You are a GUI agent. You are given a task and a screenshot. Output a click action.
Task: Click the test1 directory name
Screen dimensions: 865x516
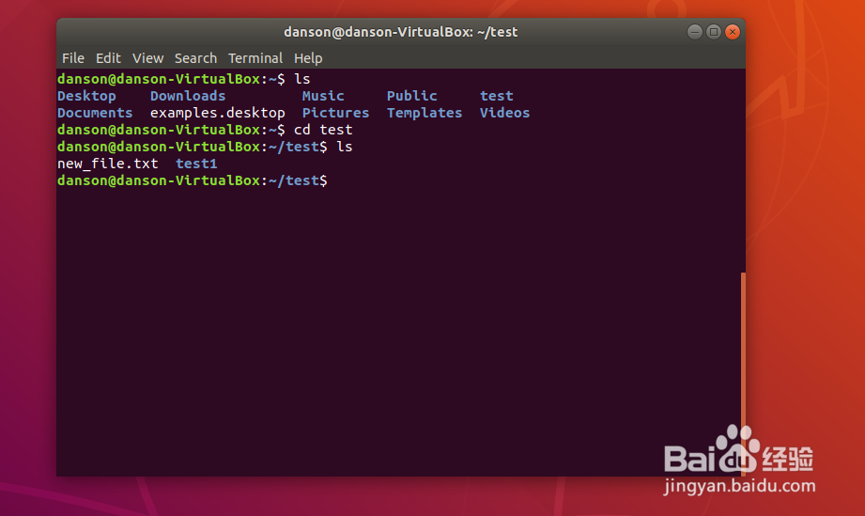[x=196, y=164]
